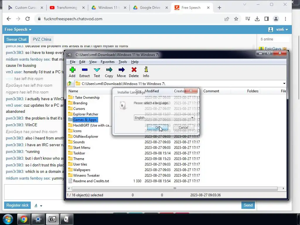
Task: Switch to the PVZ China chat tab
Action: [x=42, y=40]
